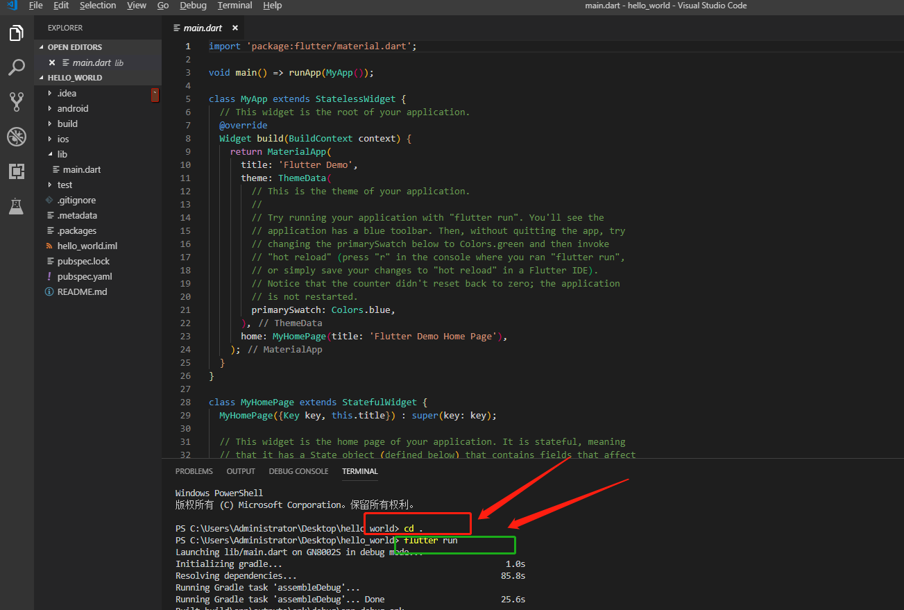Open the Test flask icon view
Screen dimensions: 904x610
click(17, 206)
